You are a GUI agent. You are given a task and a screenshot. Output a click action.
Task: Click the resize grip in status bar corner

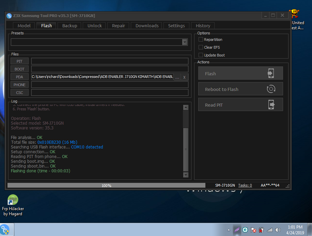coord(287,186)
